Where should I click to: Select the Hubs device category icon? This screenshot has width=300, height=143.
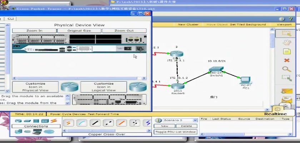(x=36, y=121)
